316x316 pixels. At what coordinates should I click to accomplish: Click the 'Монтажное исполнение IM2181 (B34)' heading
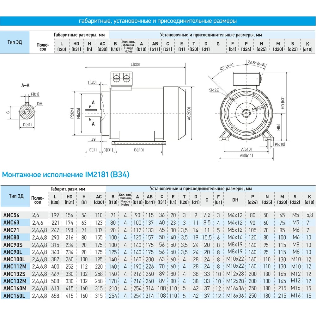[66, 174]
